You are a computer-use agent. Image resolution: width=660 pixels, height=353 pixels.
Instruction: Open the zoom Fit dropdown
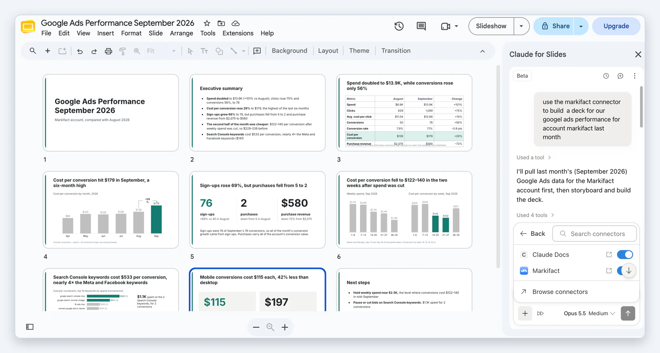point(161,51)
